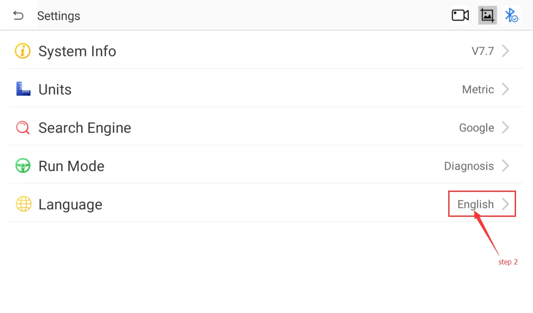Click the Diagnosis run mode value

tap(469, 166)
